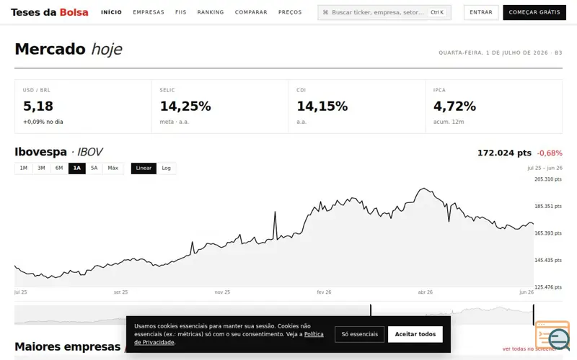Click the command icon in search box

pos(325,12)
